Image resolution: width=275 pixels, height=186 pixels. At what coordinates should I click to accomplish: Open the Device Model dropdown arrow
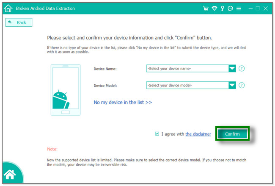point(232,85)
